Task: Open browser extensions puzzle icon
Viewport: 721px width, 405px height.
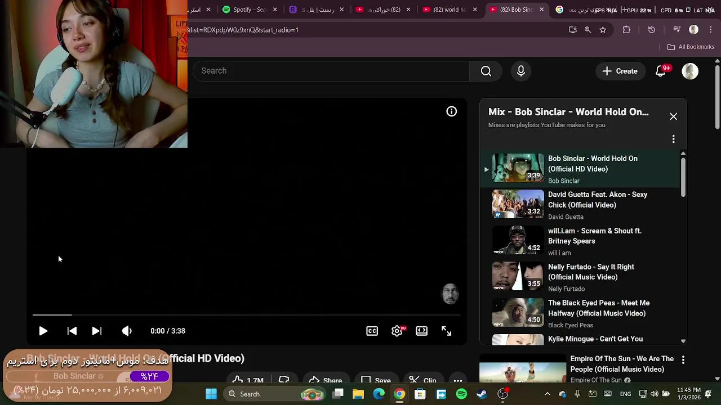Action: [x=626, y=30]
